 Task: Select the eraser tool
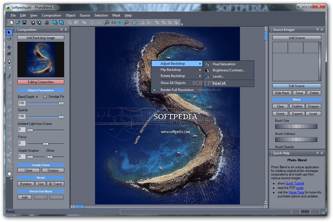click(x=9, y=83)
